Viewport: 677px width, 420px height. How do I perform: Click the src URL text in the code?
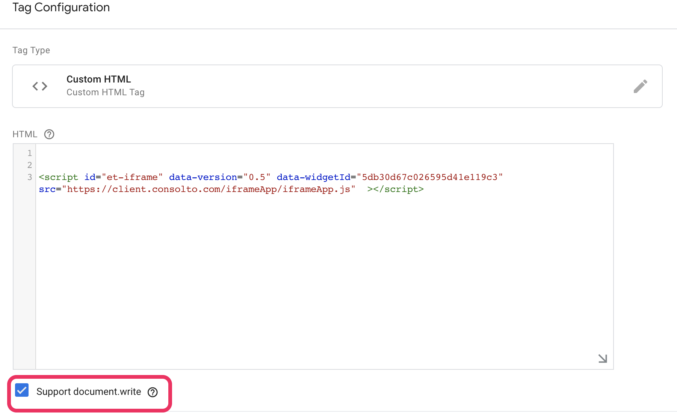(209, 189)
